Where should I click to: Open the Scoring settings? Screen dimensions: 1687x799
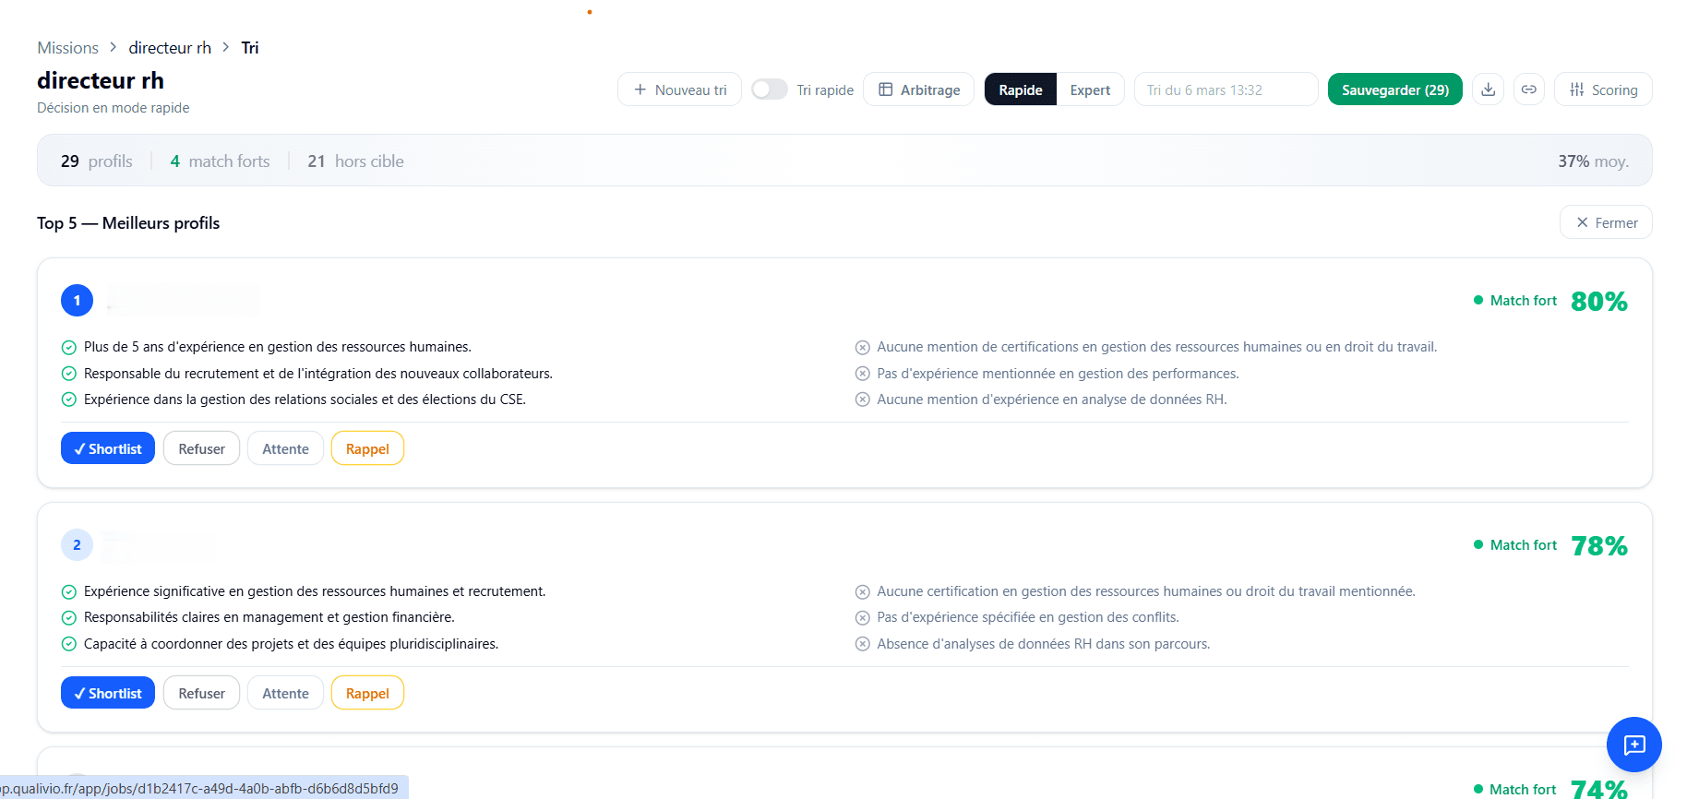coord(1603,89)
